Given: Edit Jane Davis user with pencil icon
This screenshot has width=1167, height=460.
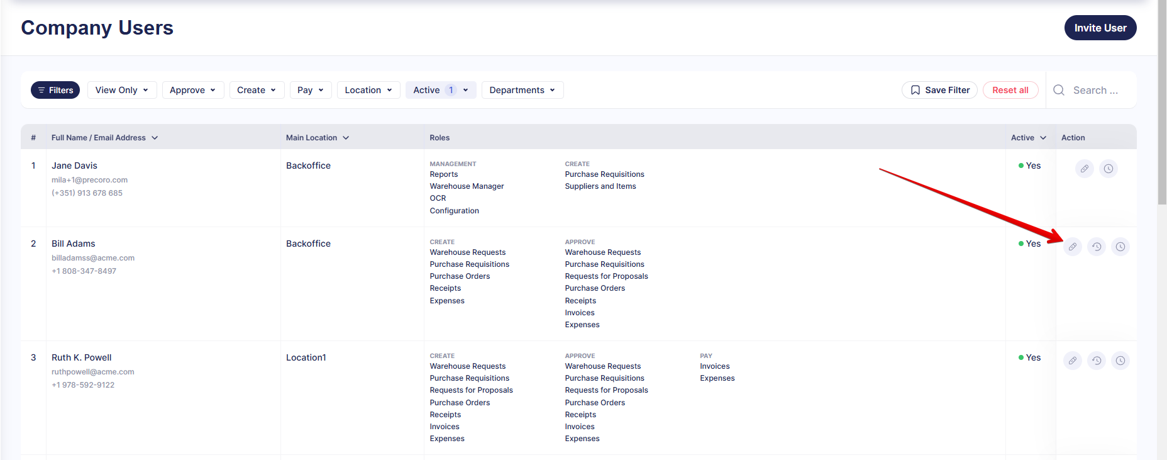Looking at the screenshot, I should (1084, 169).
